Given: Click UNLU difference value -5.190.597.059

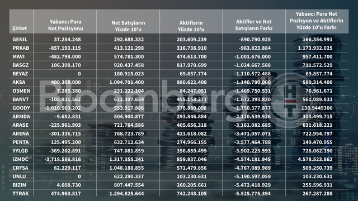Looking at the screenshot, I should click(252, 176).
